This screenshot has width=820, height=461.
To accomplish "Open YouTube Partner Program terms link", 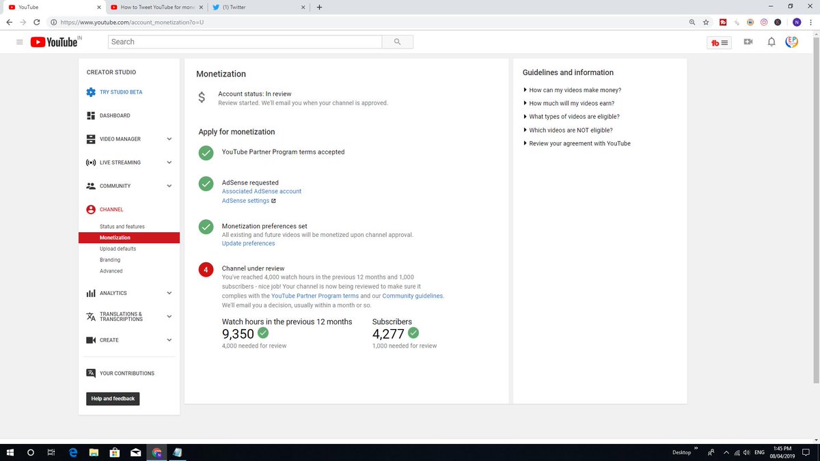I will pyautogui.click(x=315, y=296).
